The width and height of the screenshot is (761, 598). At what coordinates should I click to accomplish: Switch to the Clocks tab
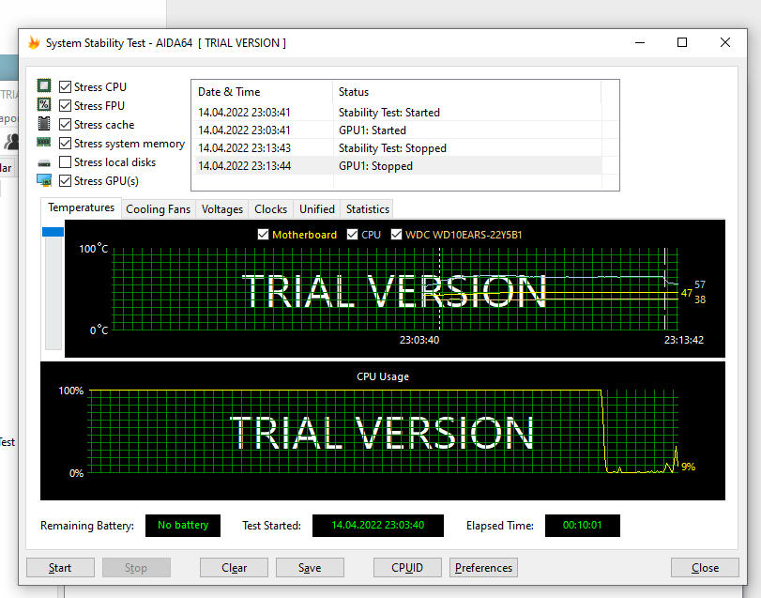coord(271,209)
